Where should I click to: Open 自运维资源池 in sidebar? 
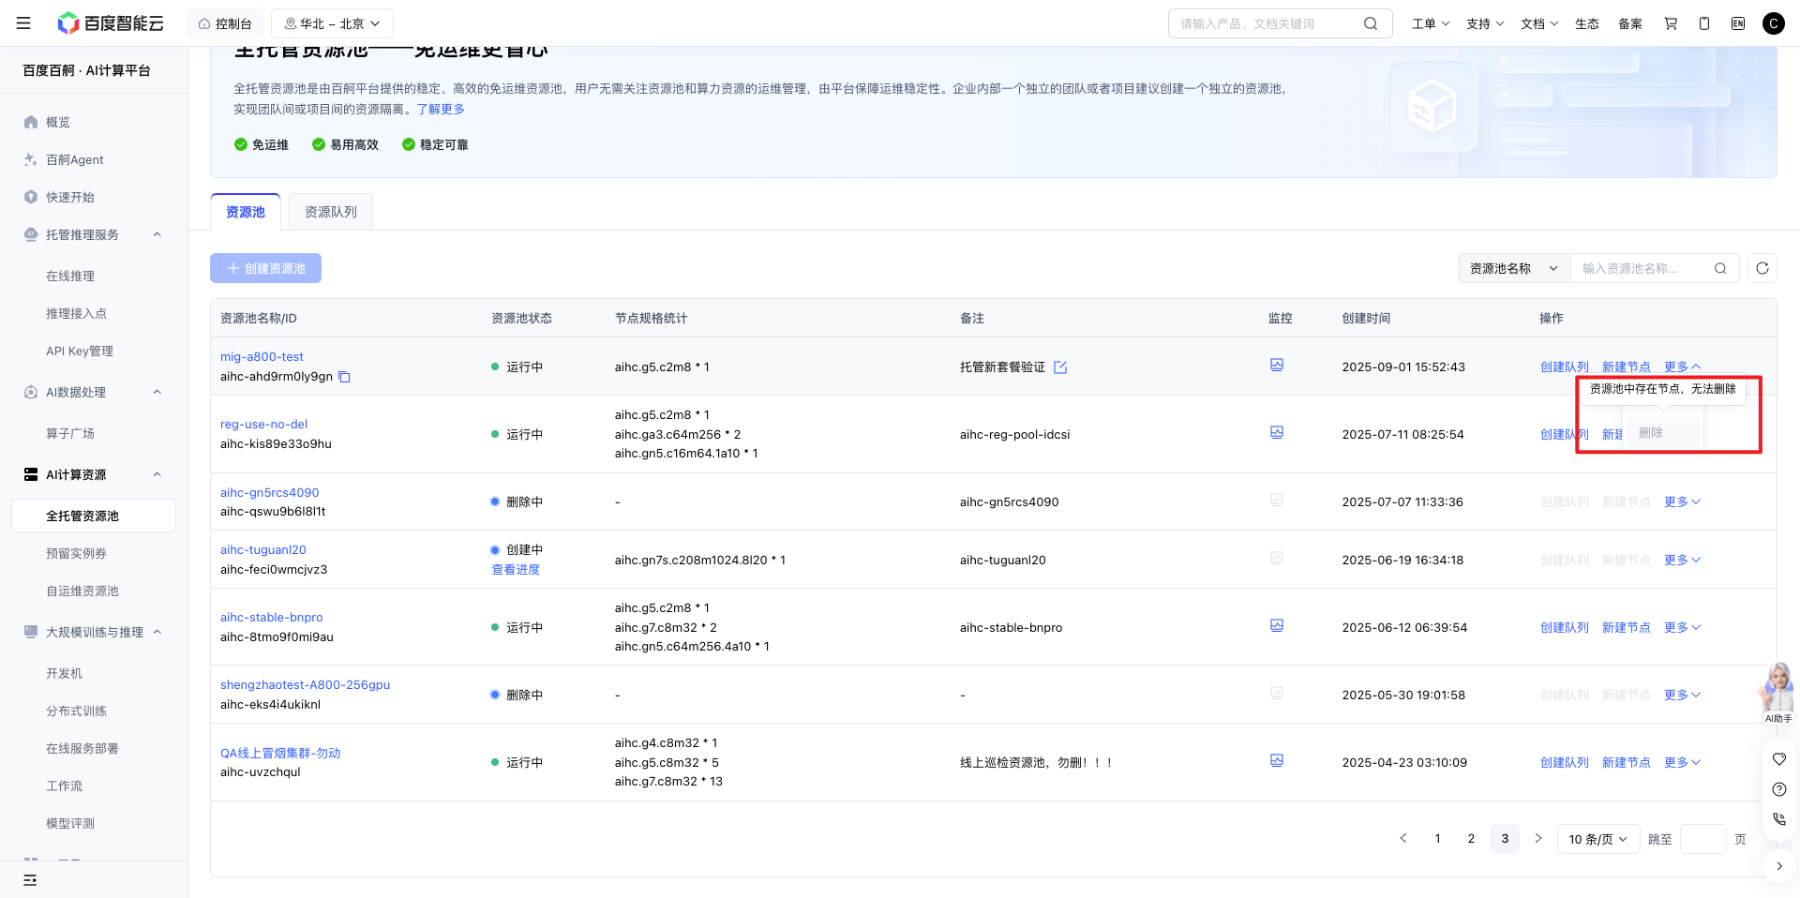coord(82,591)
